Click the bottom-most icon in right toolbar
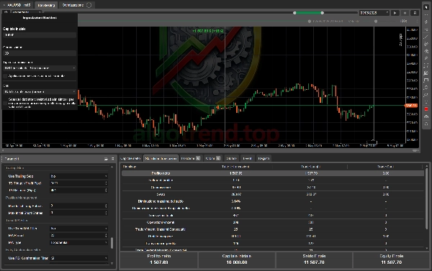The image size is (432, 271). (426, 124)
